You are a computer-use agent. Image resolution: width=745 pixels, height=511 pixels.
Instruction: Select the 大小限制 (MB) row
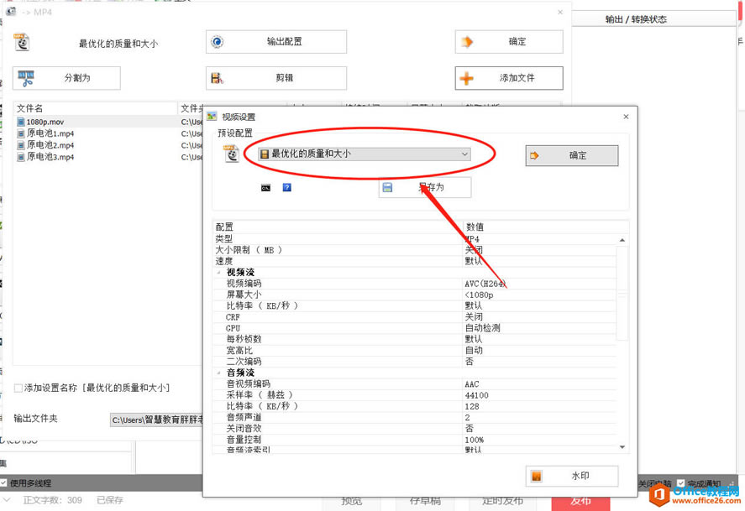[416, 250]
